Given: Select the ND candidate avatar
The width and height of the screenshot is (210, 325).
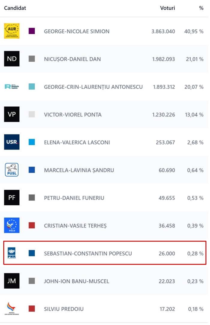Looking at the screenshot, I should [x=12, y=59].
